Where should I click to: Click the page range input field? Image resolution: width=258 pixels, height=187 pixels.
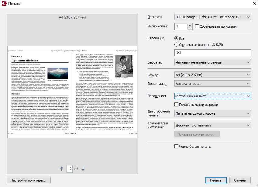pyautogui.click(x=213, y=53)
